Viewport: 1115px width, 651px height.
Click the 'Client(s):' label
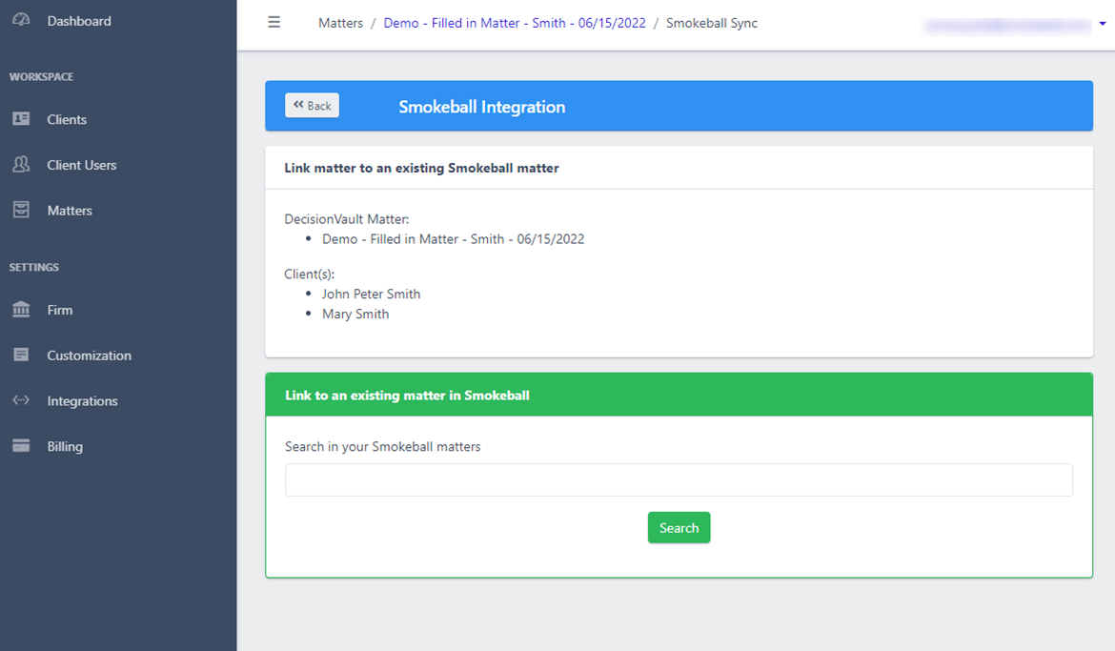click(x=310, y=274)
